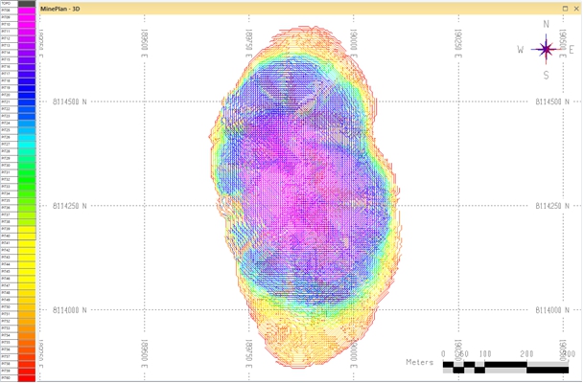Click the gray TOPO color swatch
583x383 pixels.
pyautogui.click(x=27, y=4)
